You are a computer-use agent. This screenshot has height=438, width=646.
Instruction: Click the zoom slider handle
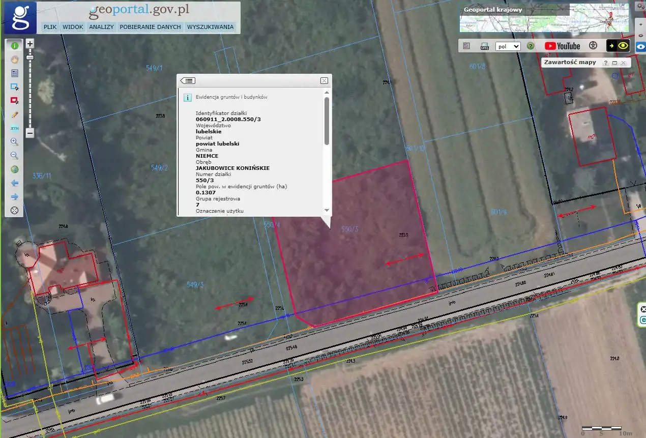click(30, 57)
